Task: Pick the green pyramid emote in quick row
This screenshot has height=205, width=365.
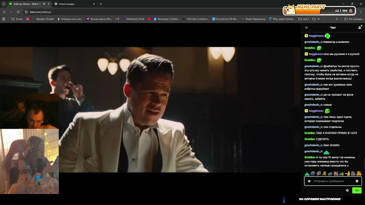Action: click(x=307, y=173)
